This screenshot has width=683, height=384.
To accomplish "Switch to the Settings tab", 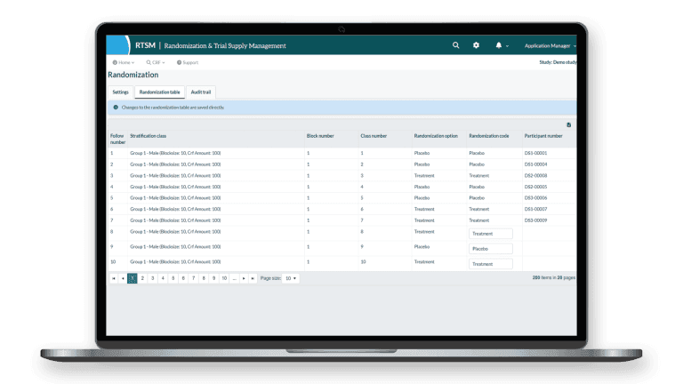I will coord(120,92).
